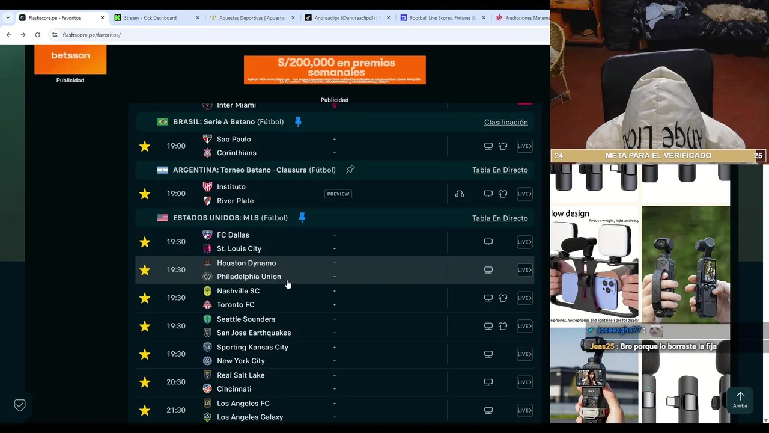The image size is (769, 433).
Task: Open Tabla En Directo for MLS
Action: 500,218
